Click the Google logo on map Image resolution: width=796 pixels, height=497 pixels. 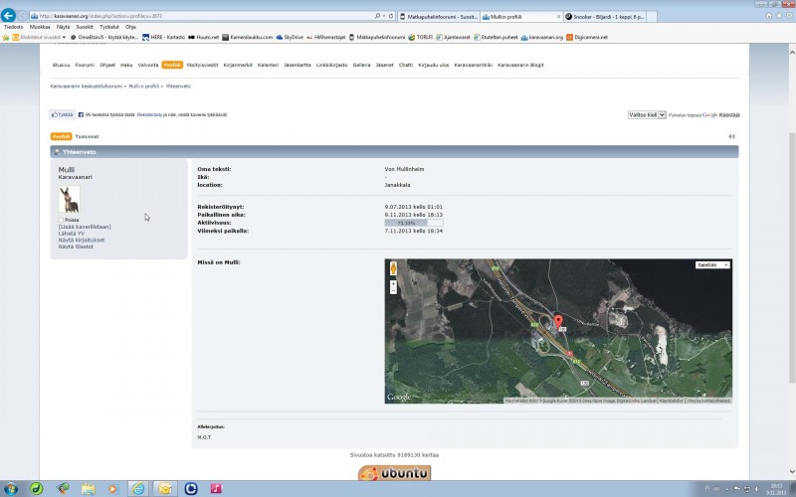pos(399,398)
